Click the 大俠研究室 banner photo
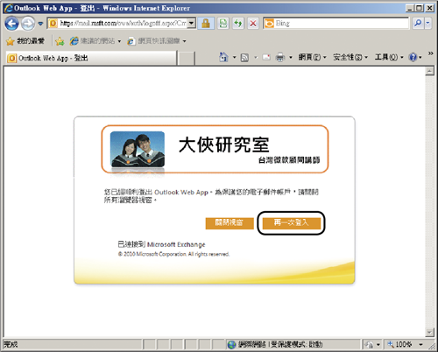 (x=138, y=150)
